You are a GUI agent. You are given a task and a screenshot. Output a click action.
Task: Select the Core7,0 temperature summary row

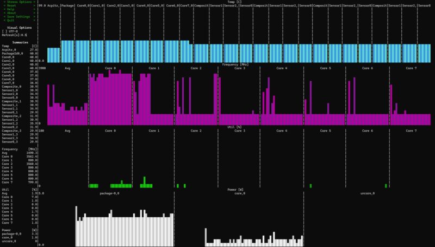[x=20, y=83]
